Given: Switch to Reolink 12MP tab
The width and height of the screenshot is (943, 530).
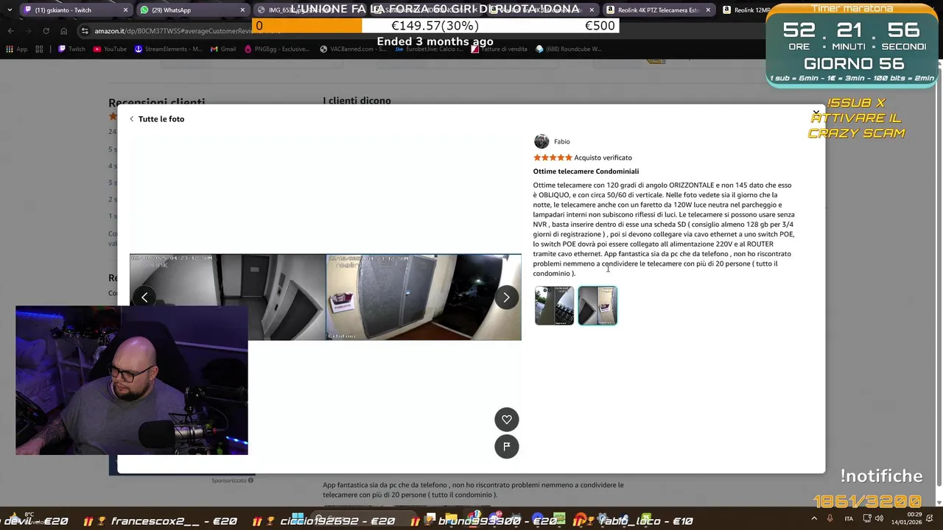Looking at the screenshot, I should click(x=743, y=10).
